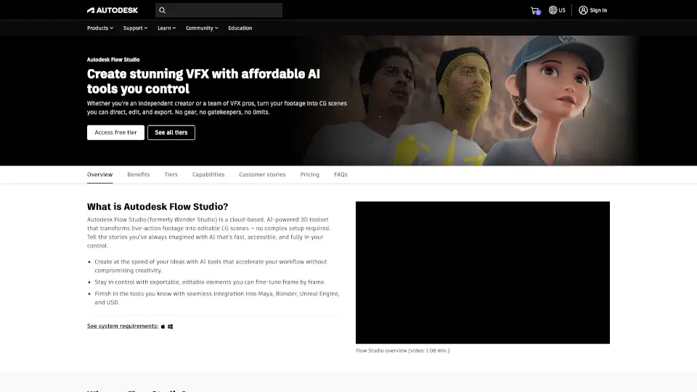Click the 'What is Autodesk Flow Studio?' heading
This screenshot has height=392, width=697.
158,207
